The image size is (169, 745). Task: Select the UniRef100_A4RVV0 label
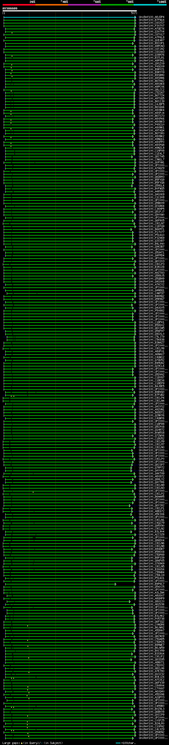[152, 191]
